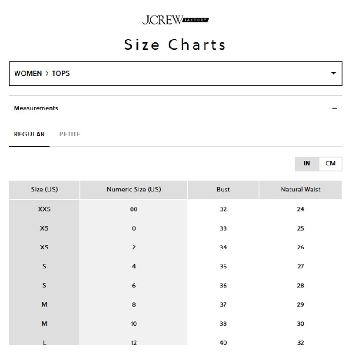Viewport: 352px width, 352px height.
Task: Click the bust value 36 cell
Action: (x=223, y=286)
